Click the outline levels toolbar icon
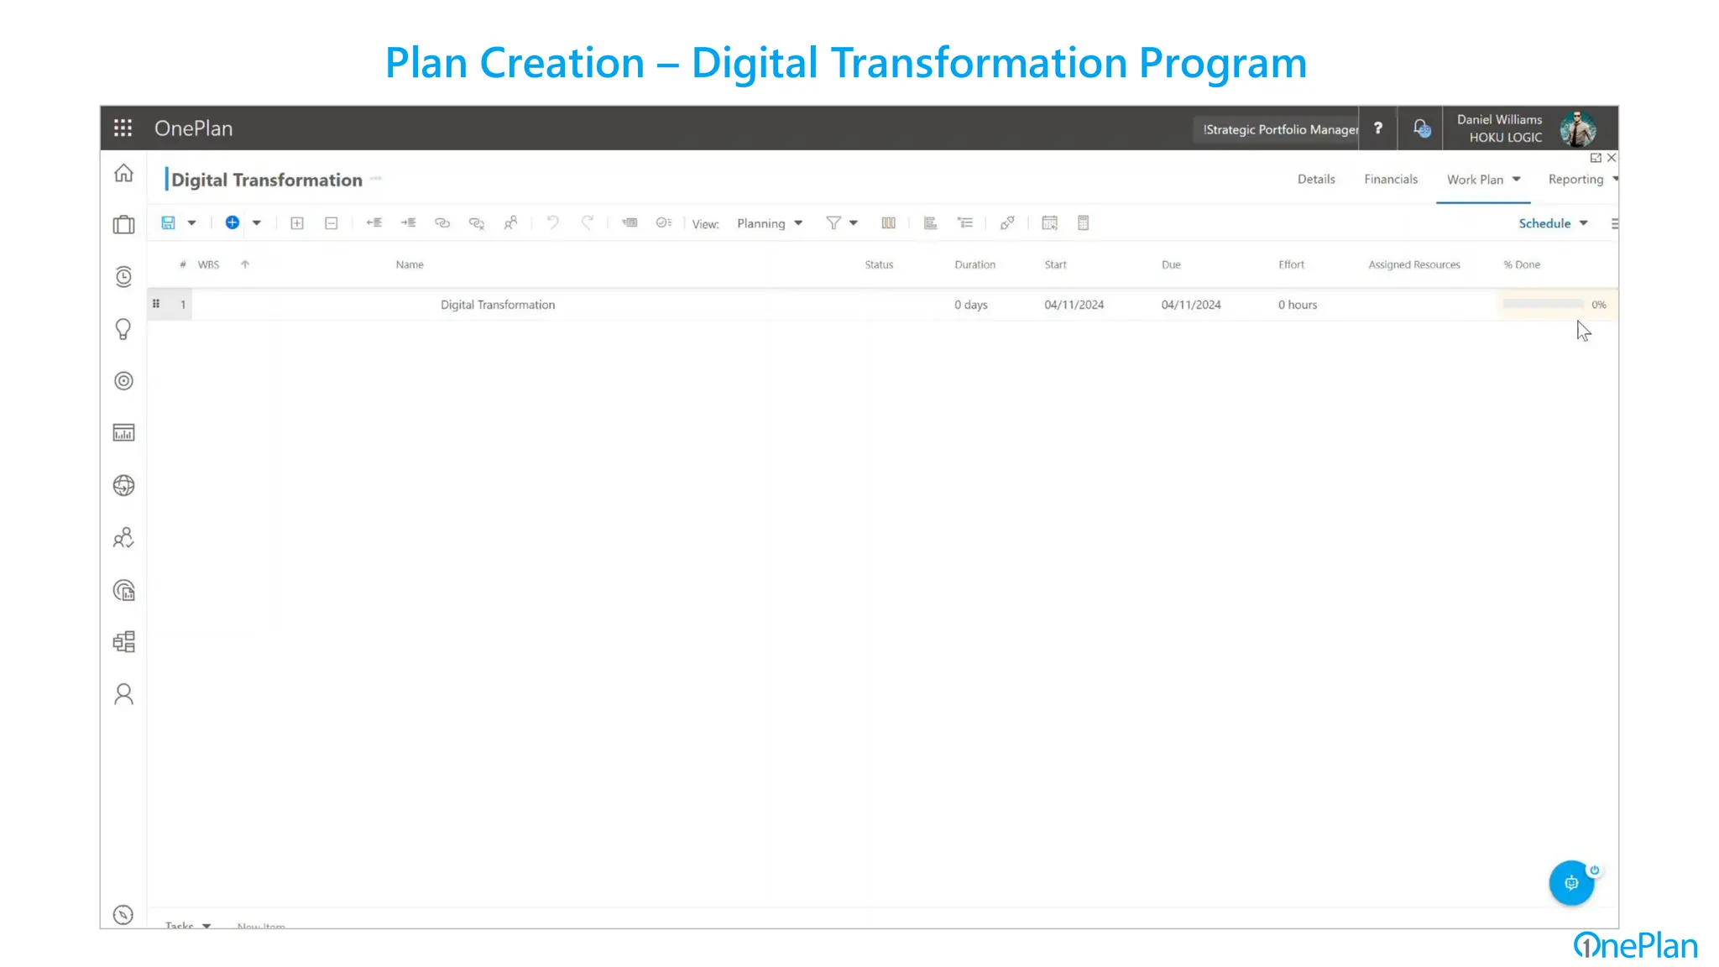 coord(965,222)
